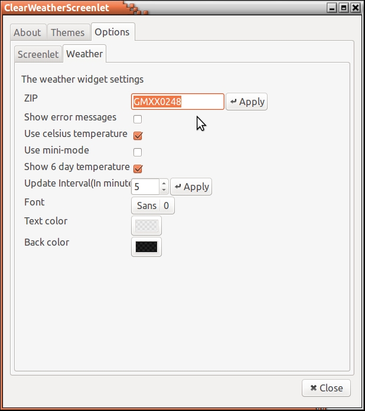Open the Back color picker
The image size is (365, 411).
click(x=146, y=247)
